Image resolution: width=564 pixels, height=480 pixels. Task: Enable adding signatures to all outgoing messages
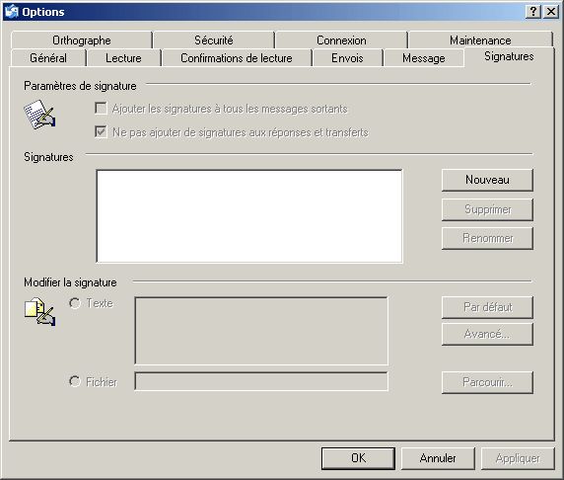[x=101, y=108]
